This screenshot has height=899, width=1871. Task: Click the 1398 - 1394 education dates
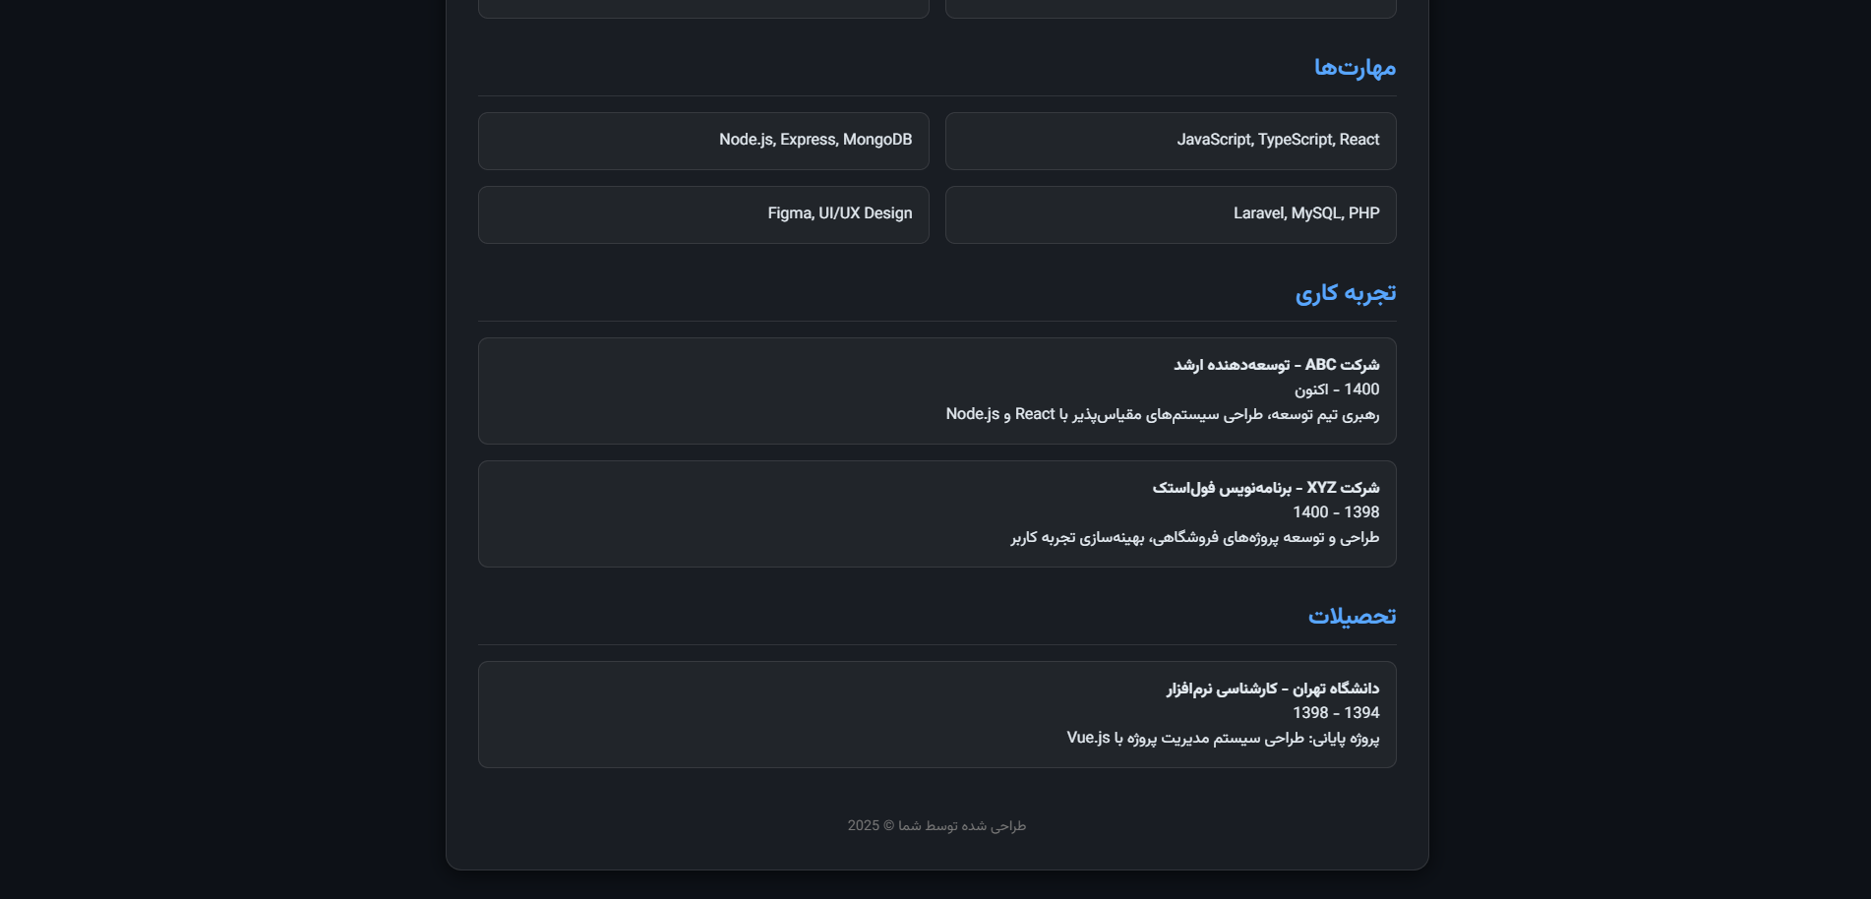1336,713
